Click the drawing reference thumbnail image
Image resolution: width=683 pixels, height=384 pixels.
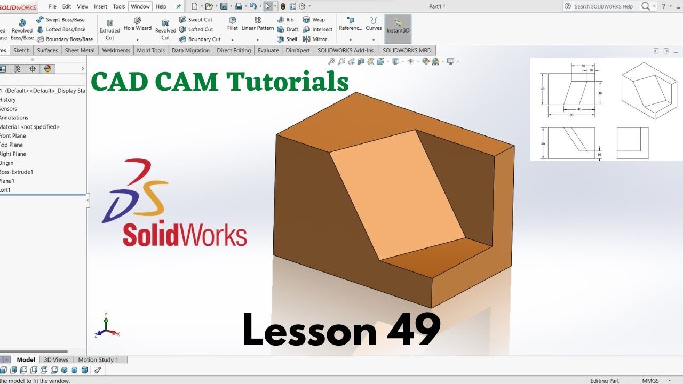[607, 109]
